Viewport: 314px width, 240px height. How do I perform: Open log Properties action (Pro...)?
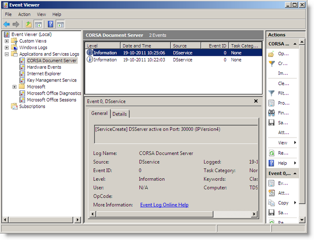(x=284, y=103)
